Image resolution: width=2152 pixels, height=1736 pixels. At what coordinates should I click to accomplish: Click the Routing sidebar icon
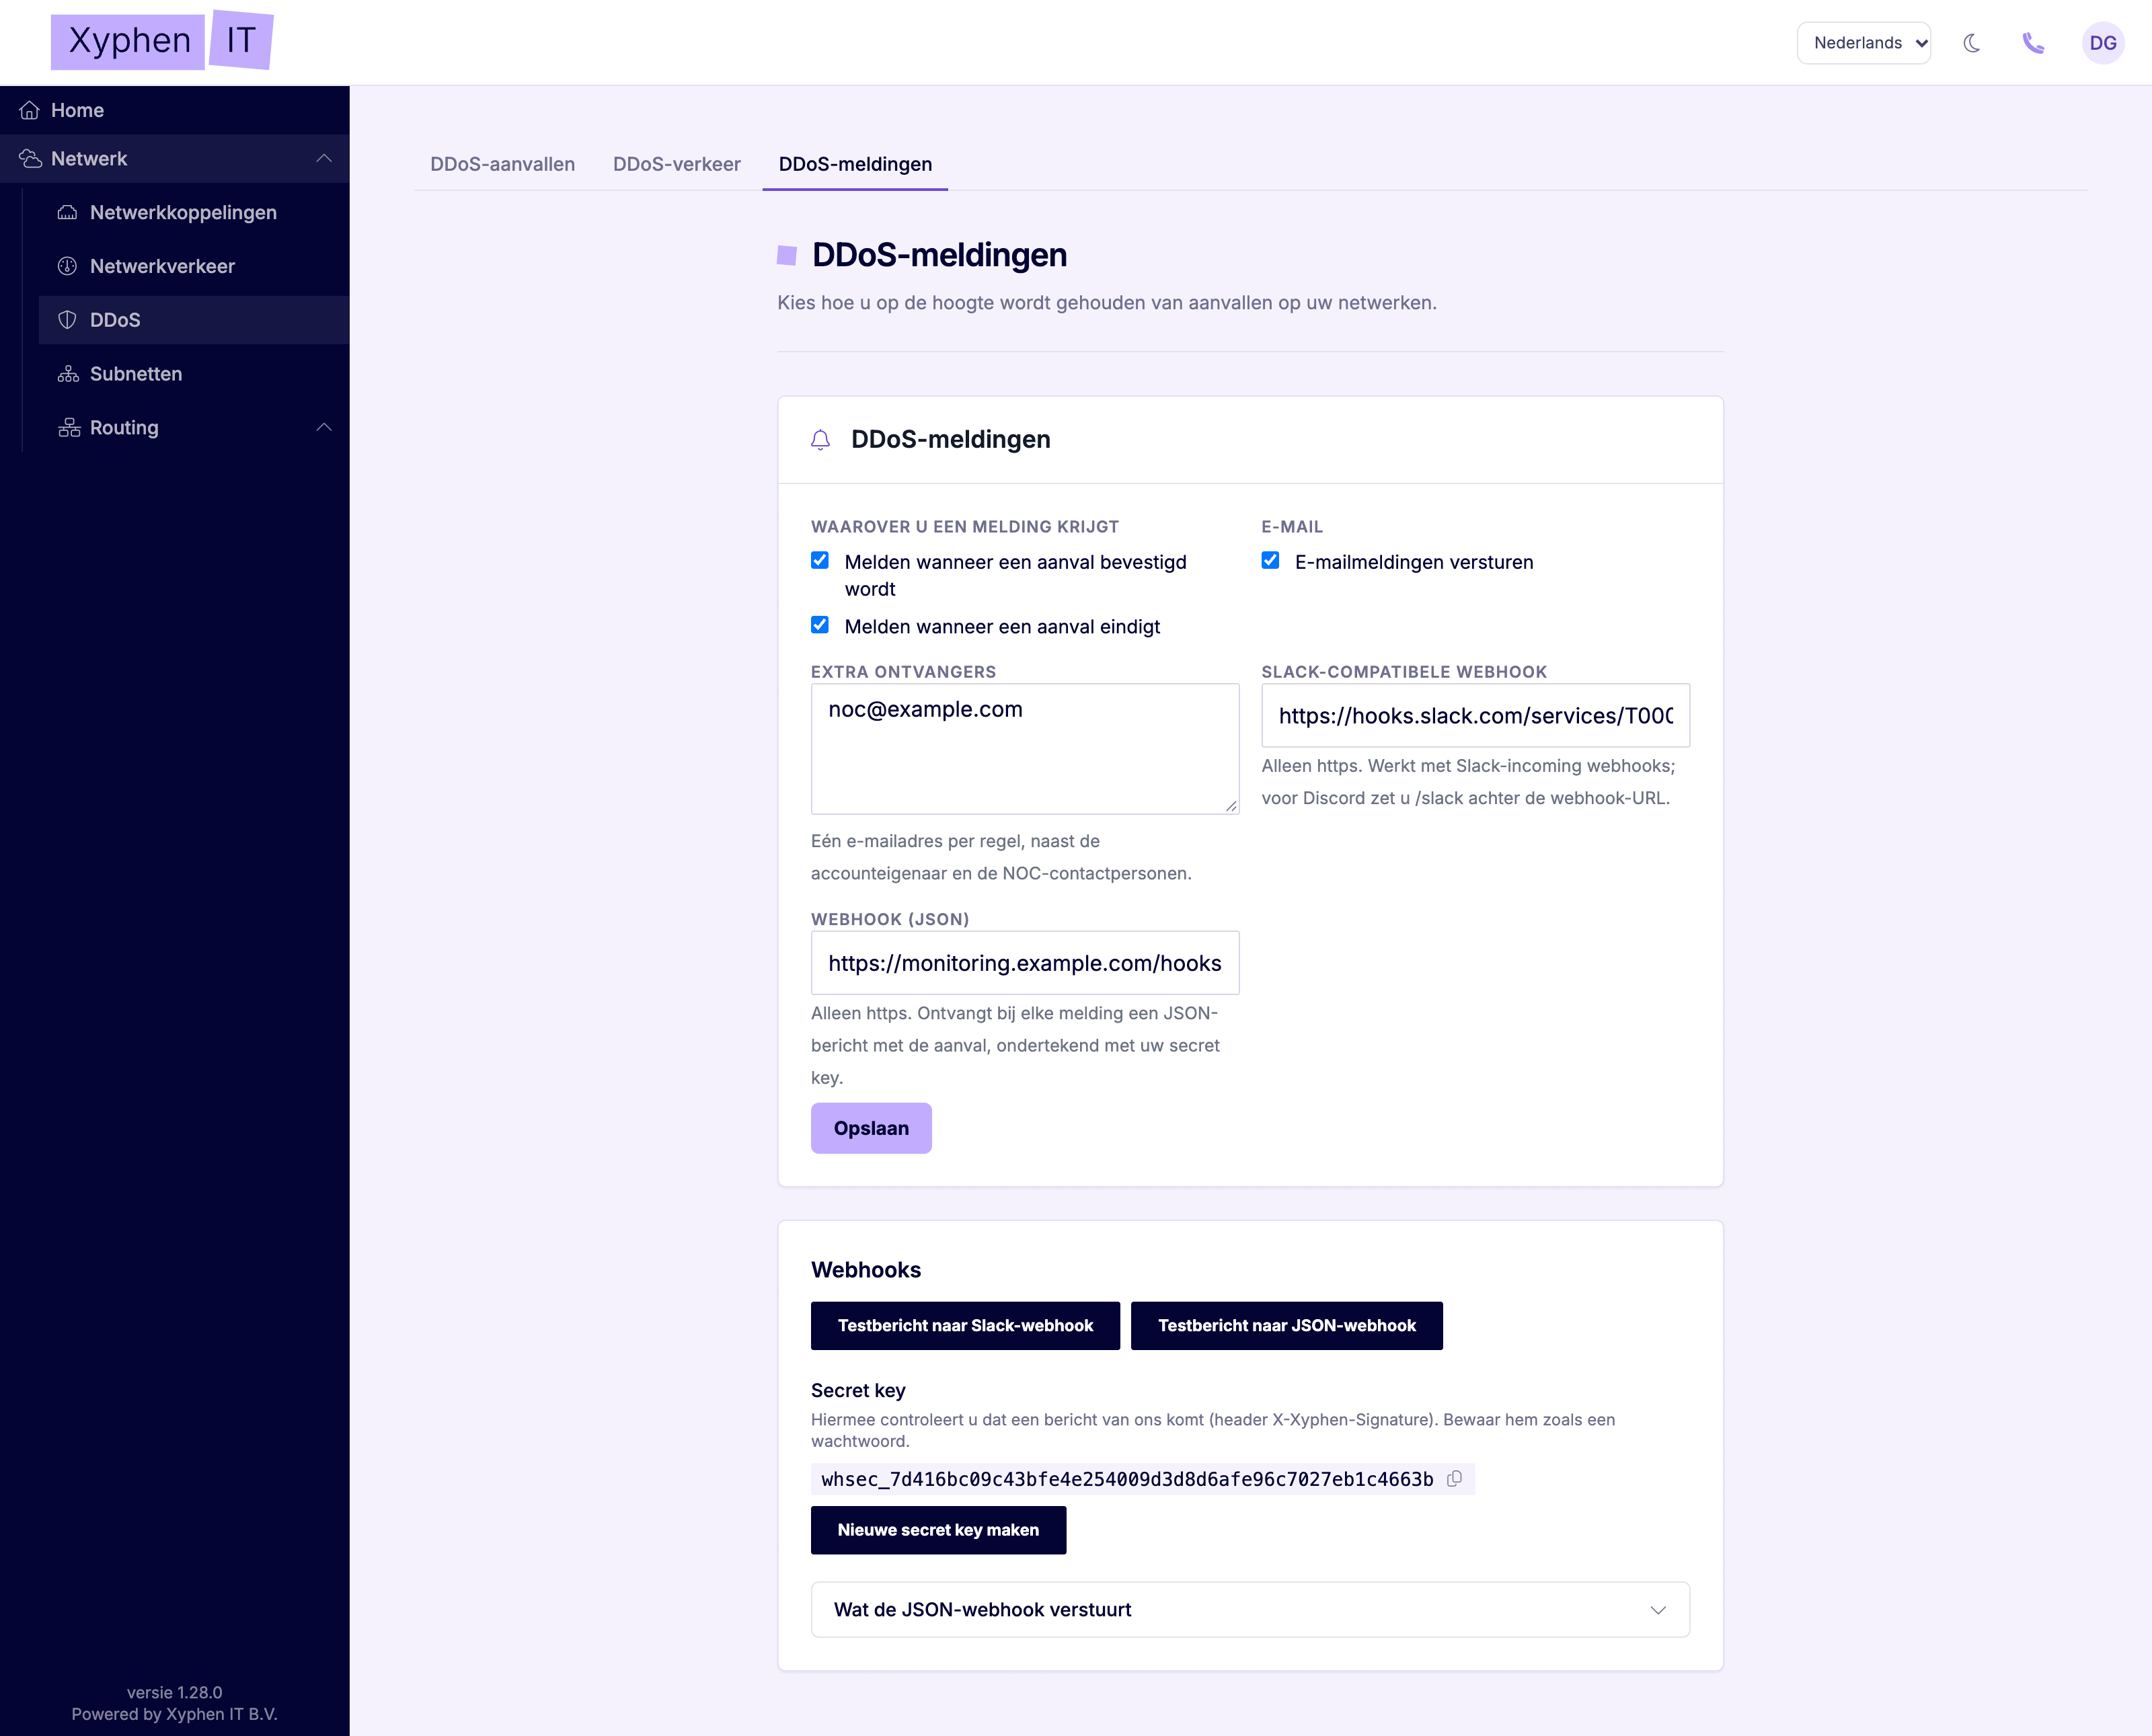coord(69,427)
